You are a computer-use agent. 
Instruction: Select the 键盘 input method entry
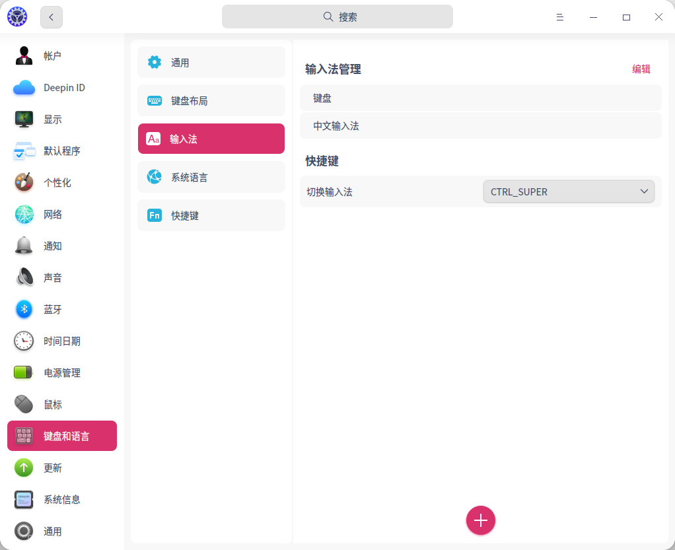pos(480,98)
